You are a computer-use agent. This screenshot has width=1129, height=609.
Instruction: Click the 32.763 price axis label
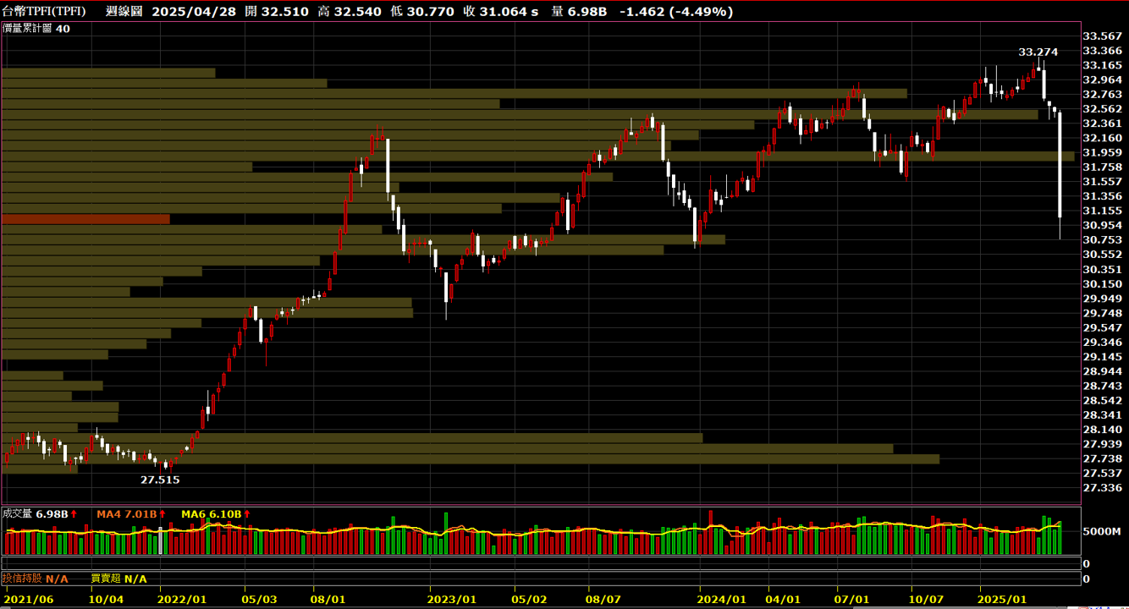pos(1103,95)
